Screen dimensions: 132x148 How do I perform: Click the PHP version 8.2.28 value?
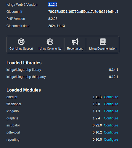click(x=53, y=19)
